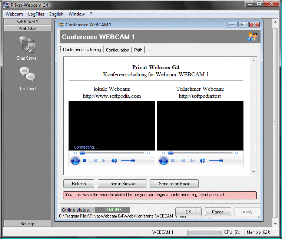The width and height of the screenshot is (282, 239).
Task: Adjust the lokale Webcam volume slider
Action: [x=133, y=160]
